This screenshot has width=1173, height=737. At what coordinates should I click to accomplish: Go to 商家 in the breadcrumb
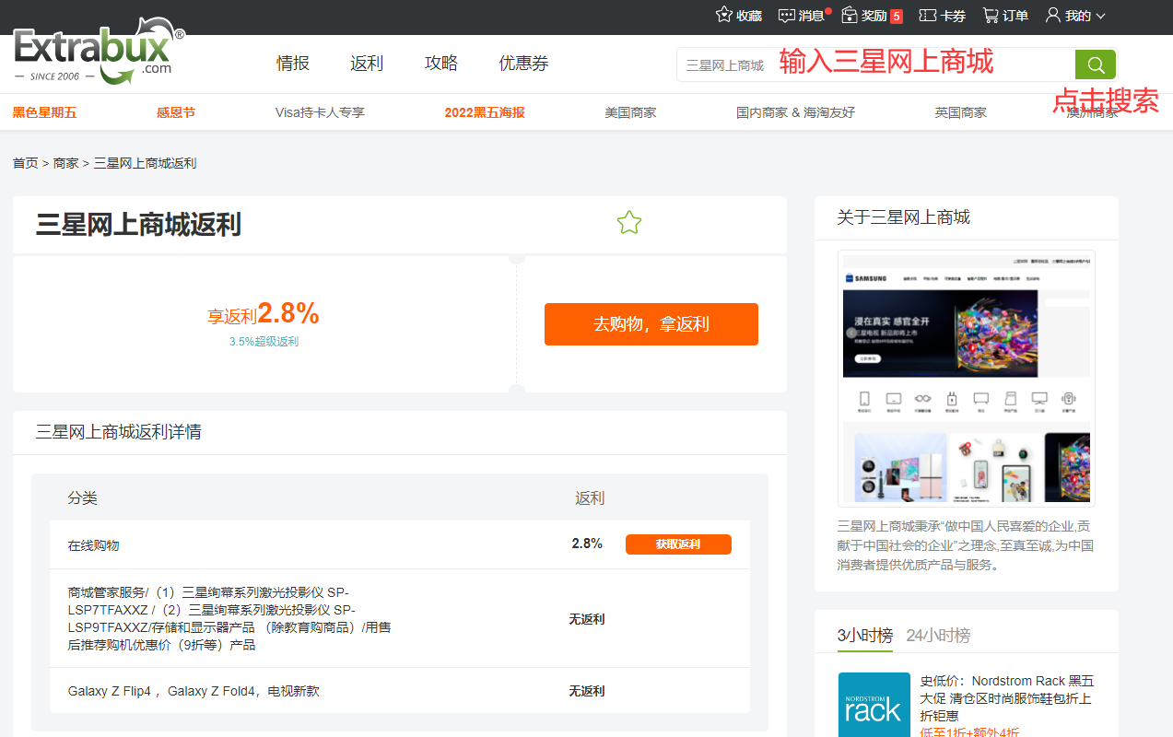coord(65,163)
